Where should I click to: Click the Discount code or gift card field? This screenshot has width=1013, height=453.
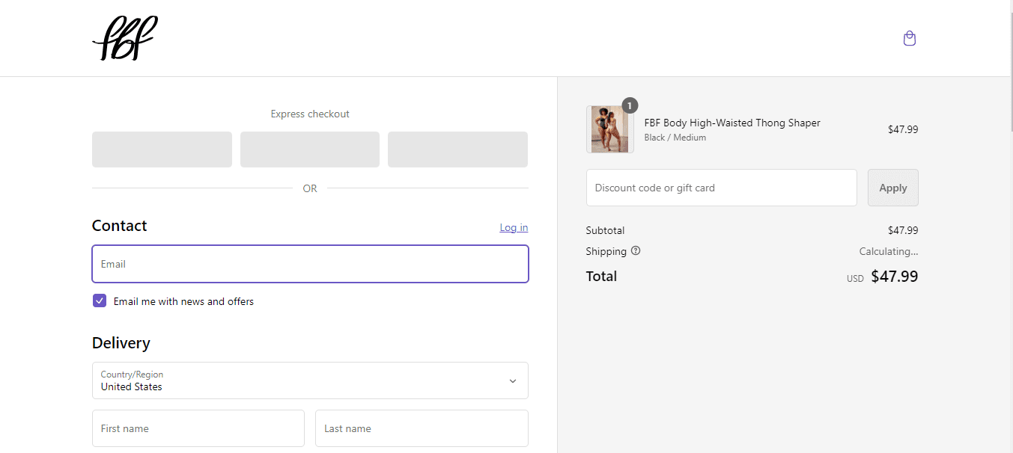721,188
